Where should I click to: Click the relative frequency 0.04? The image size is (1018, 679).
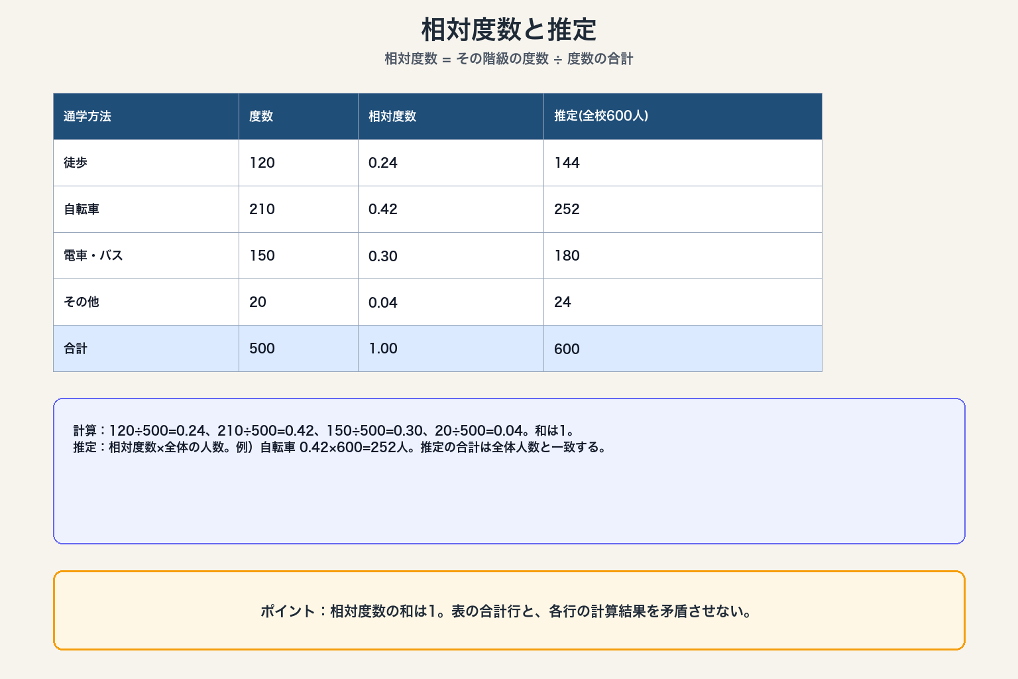[383, 302]
